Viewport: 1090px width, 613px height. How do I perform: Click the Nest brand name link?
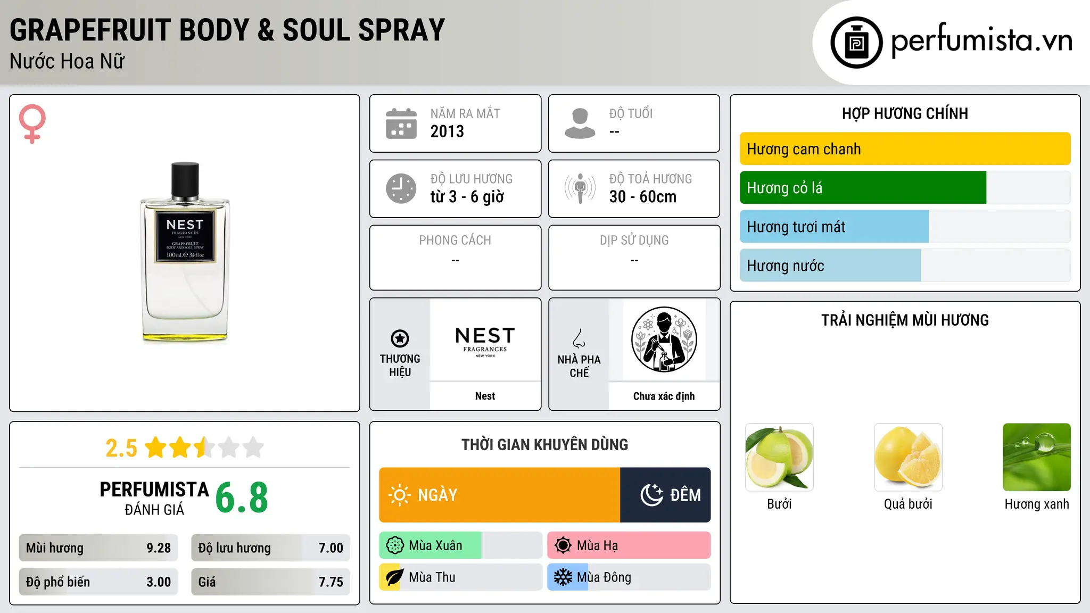click(x=485, y=396)
